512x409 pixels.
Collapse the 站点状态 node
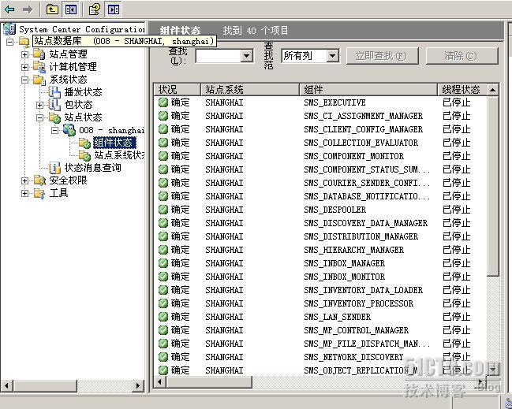[39, 117]
